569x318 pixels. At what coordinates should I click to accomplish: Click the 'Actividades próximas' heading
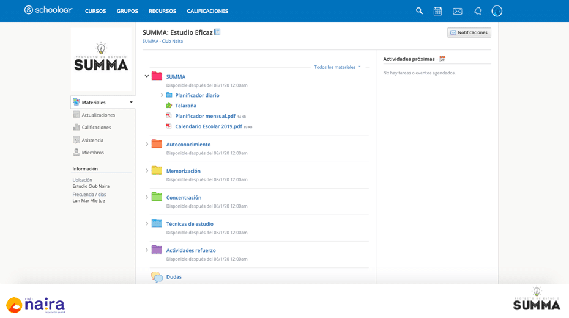(x=409, y=59)
